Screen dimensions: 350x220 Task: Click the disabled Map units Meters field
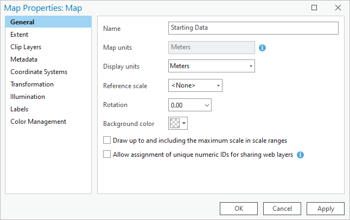pos(212,48)
